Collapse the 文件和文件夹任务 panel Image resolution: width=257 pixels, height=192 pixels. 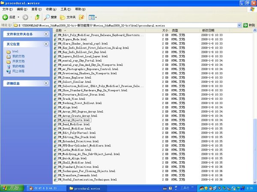[x=46, y=34]
